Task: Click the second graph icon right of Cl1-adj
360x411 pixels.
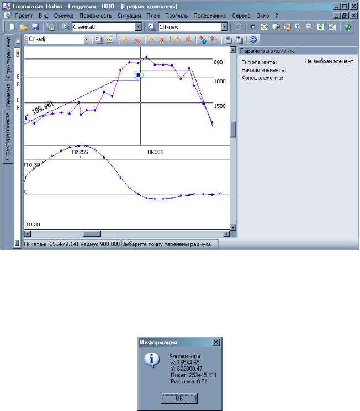Action: (109, 40)
